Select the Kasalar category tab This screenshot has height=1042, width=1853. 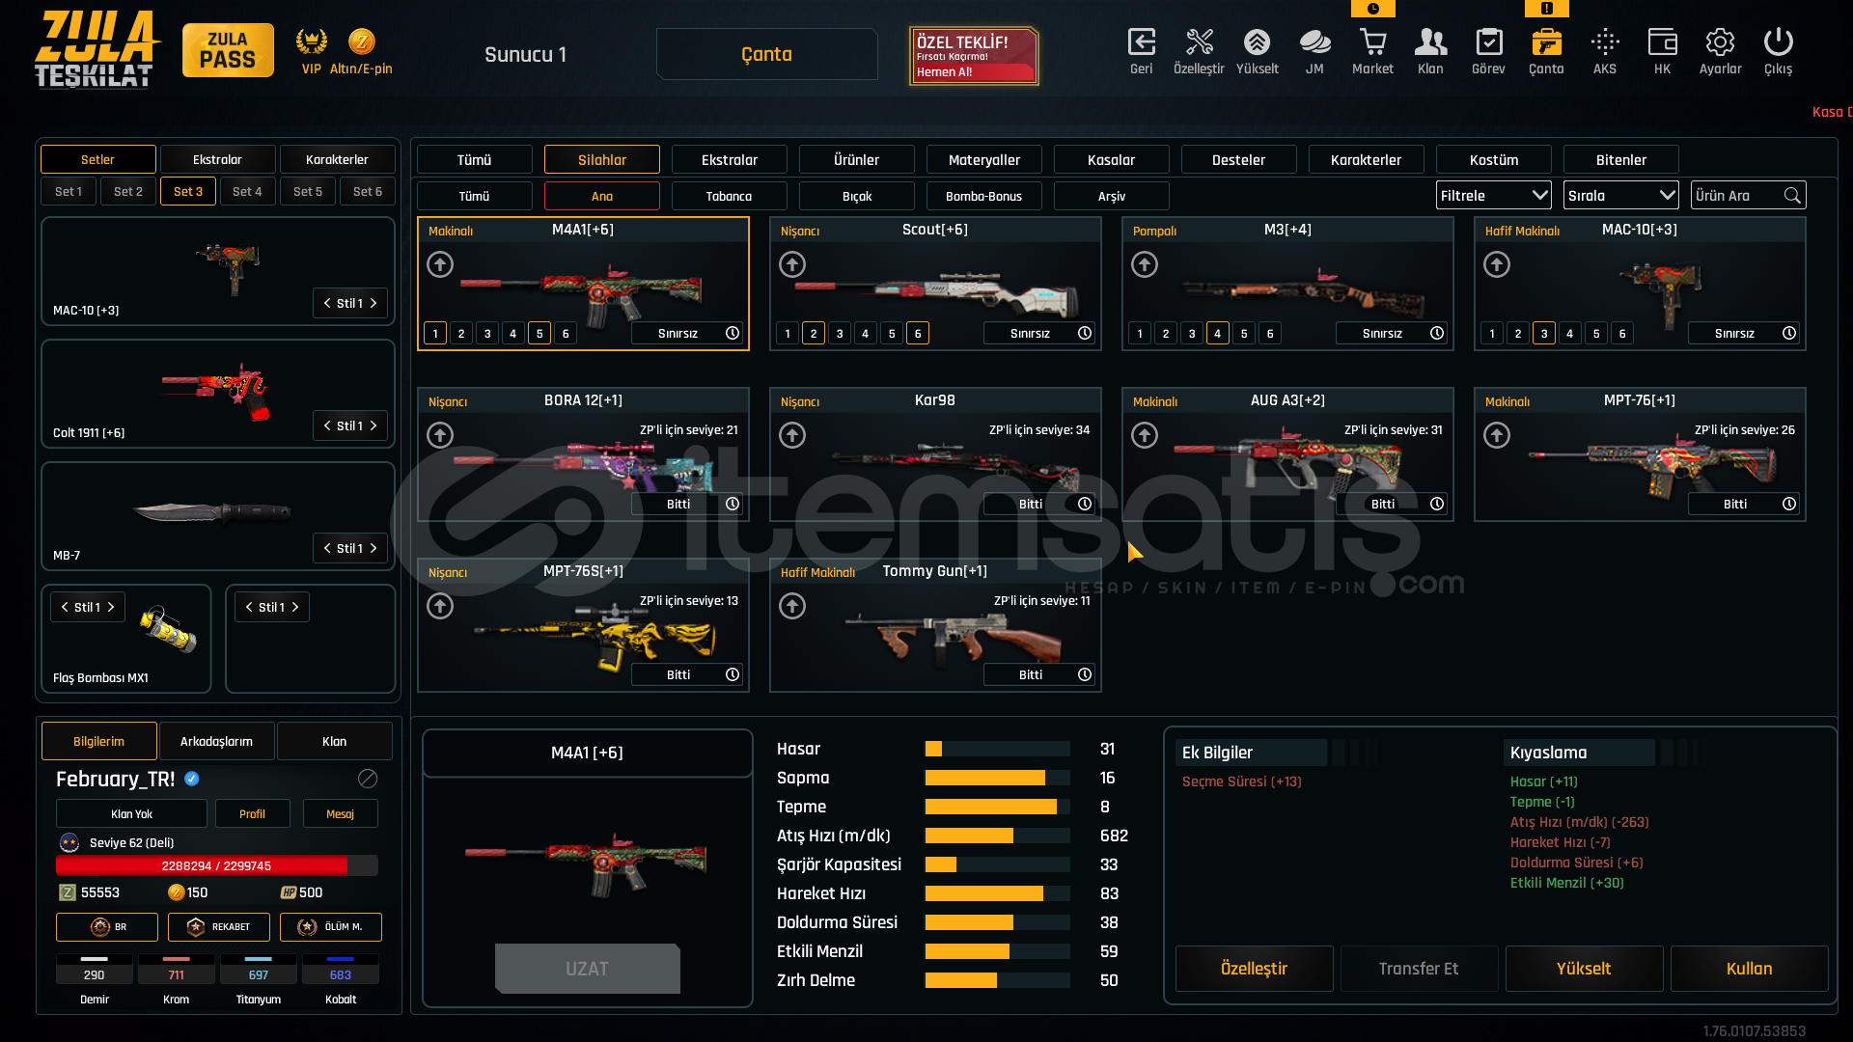coord(1111,160)
